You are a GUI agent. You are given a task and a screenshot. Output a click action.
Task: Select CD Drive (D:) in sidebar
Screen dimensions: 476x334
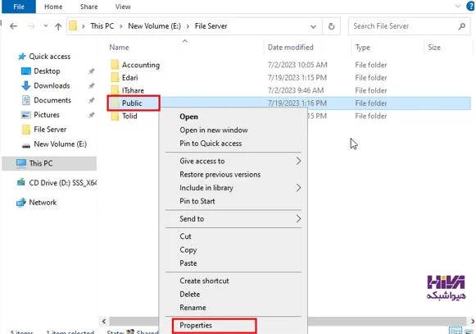point(57,183)
